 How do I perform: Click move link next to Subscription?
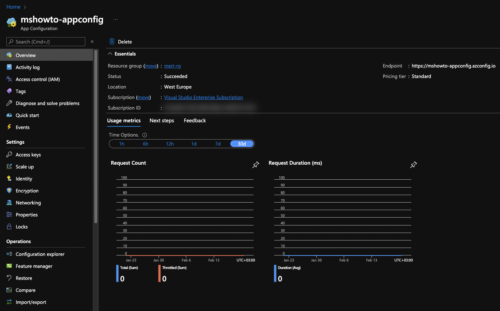144,97
